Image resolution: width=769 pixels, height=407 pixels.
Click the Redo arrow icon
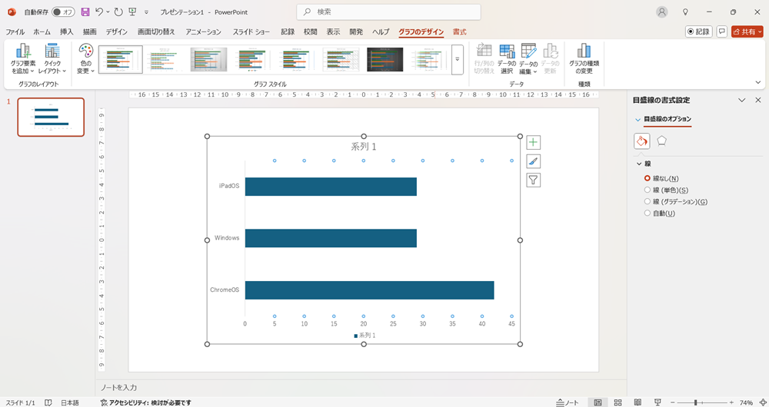click(x=118, y=12)
